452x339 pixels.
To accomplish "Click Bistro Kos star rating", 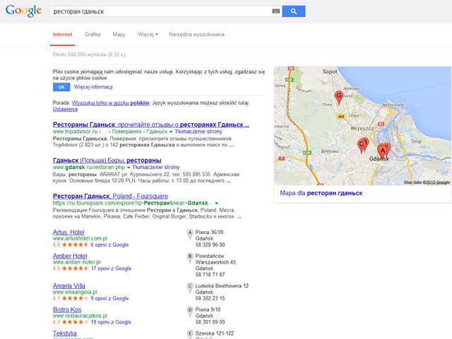I will click(x=75, y=322).
